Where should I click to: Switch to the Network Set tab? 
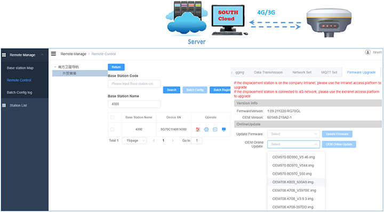[302, 72]
